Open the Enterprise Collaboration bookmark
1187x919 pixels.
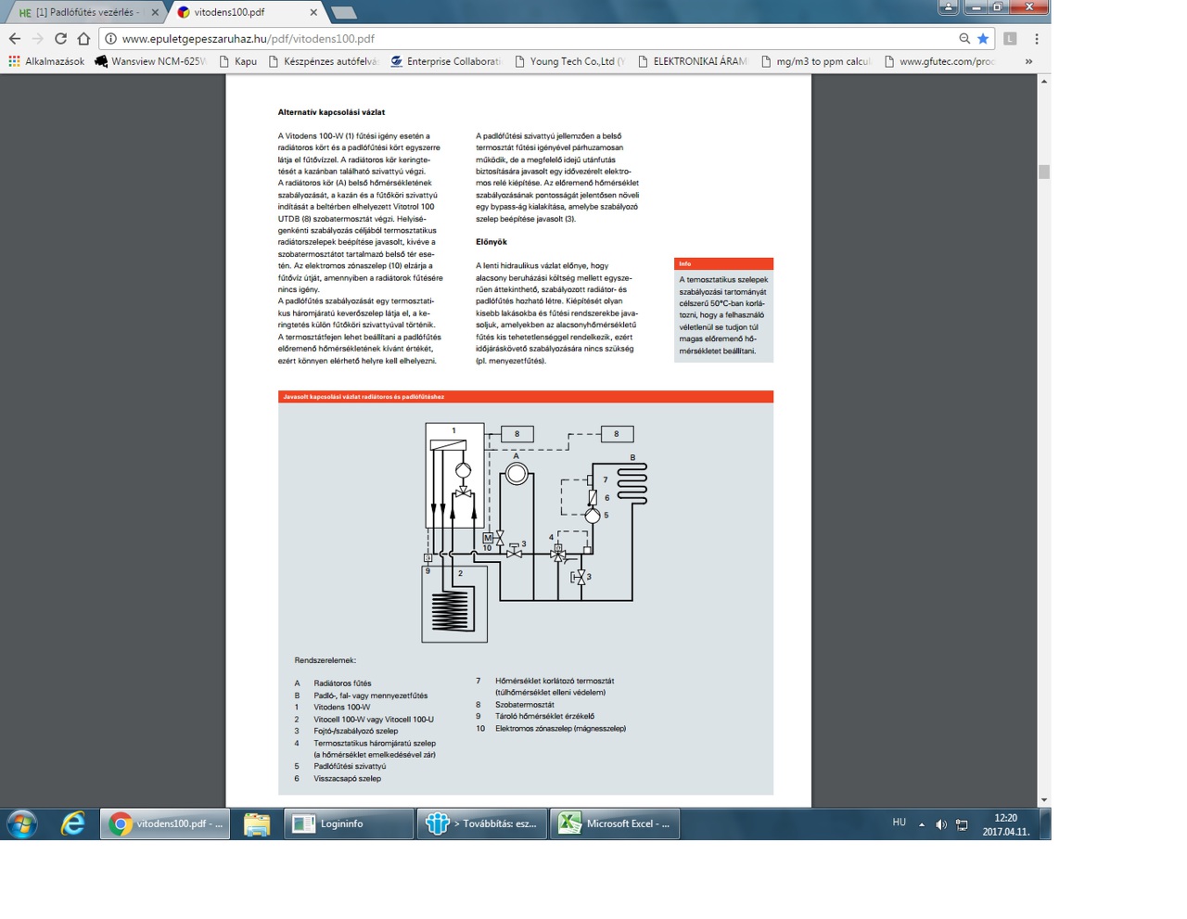point(446,61)
